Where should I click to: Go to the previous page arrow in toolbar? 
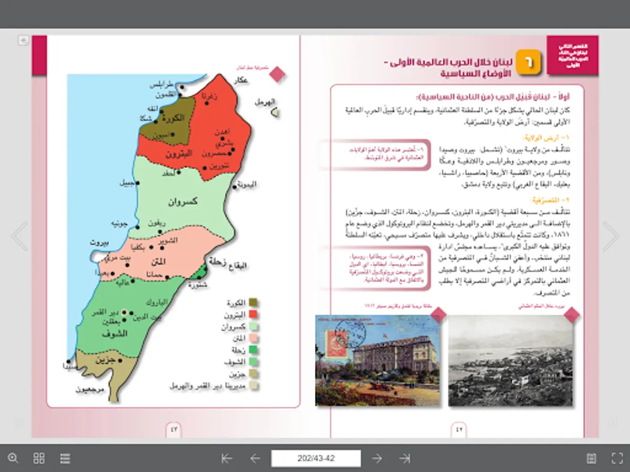pos(255,458)
